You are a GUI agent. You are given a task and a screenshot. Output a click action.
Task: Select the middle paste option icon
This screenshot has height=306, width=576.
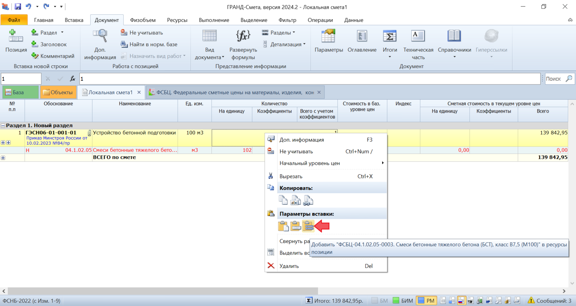coord(295,227)
